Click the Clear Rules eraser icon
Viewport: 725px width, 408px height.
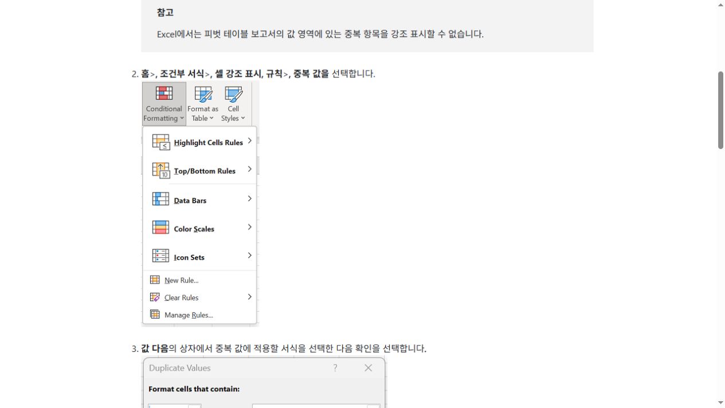(x=155, y=297)
